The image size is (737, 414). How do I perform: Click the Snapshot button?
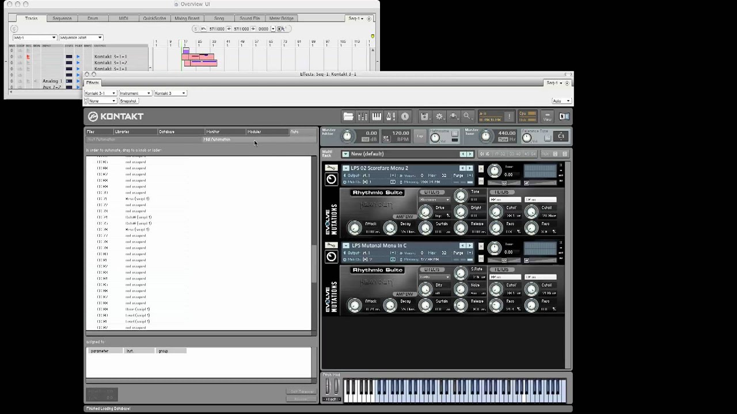point(128,101)
